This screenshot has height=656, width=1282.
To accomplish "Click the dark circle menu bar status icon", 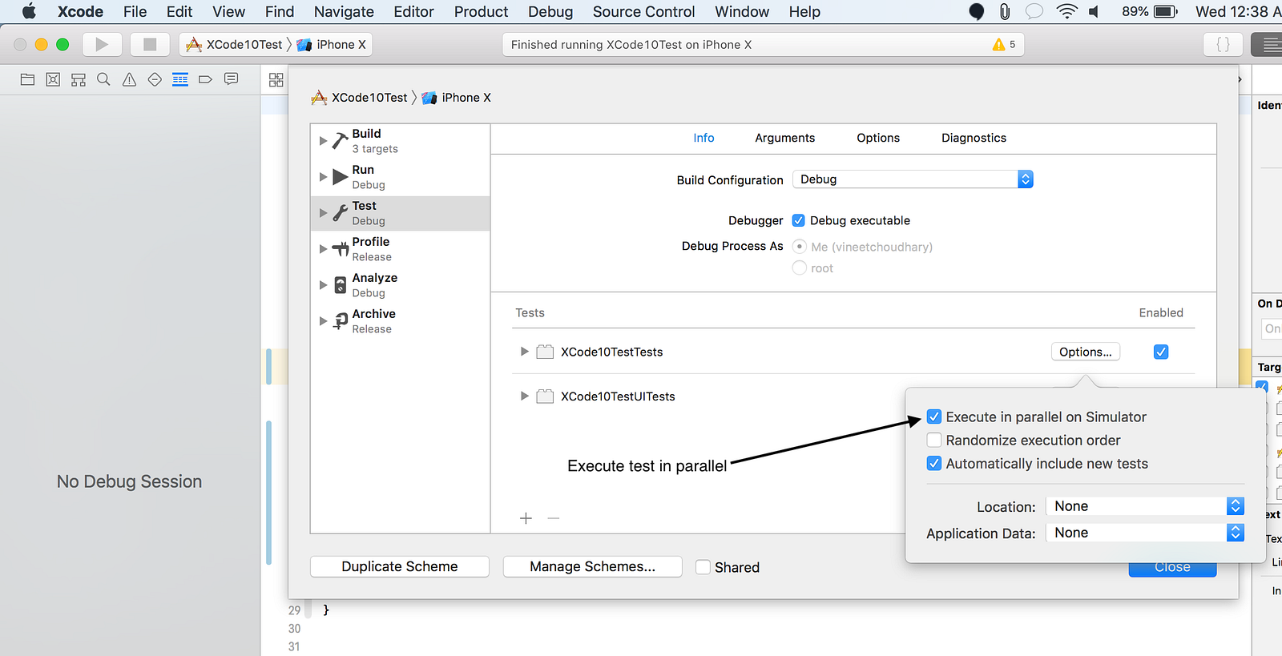I will pyautogui.click(x=976, y=11).
